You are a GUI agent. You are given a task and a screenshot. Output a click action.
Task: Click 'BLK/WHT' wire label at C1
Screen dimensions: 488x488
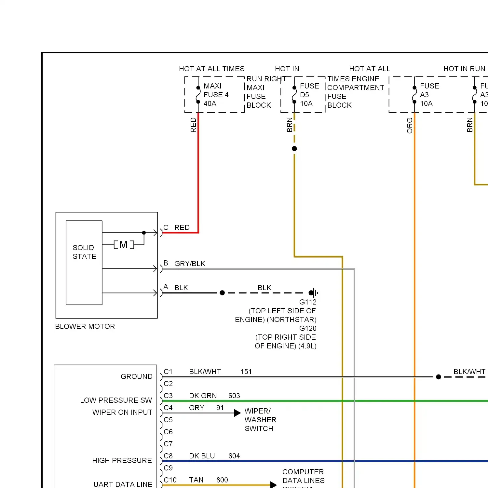point(205,372)
